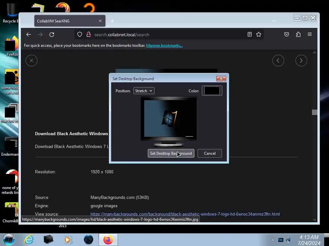The image size is (329, 246).
Task: Click the scrollbar down arrow on the page
Action: tap(315, 220)
